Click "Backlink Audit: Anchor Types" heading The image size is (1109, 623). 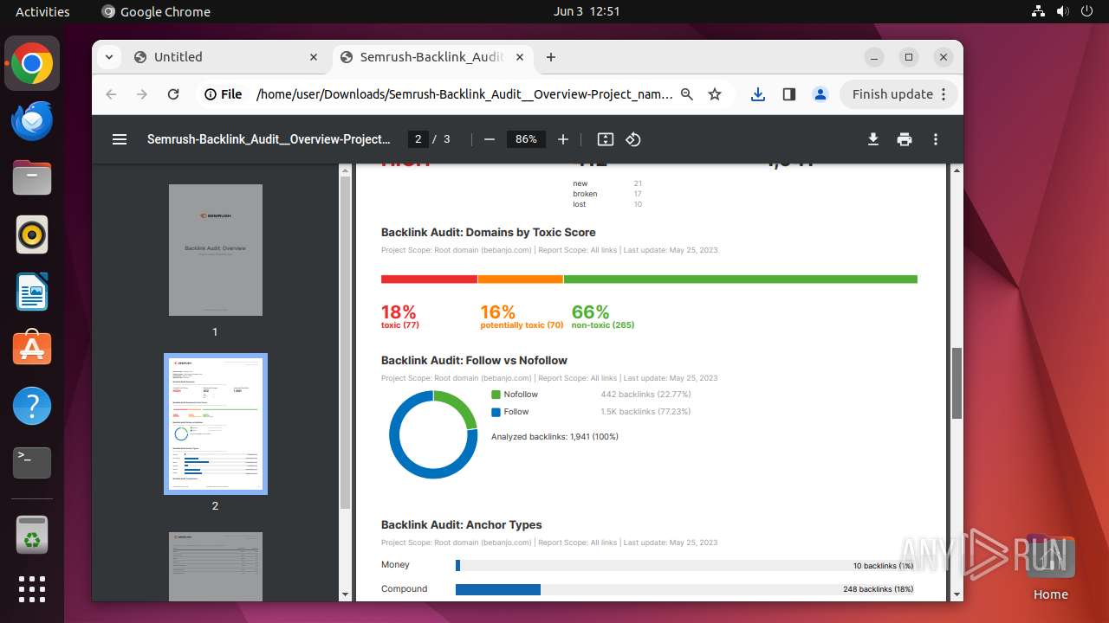pyautogui.click(x=462, y=524)
